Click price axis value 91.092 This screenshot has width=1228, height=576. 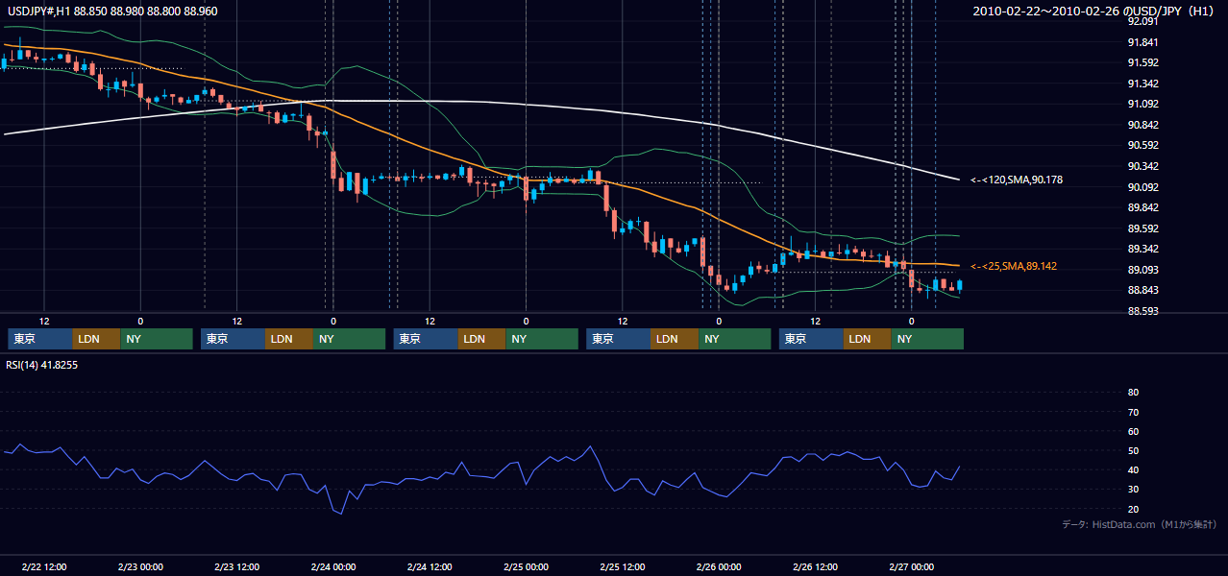coord(1142,104)
